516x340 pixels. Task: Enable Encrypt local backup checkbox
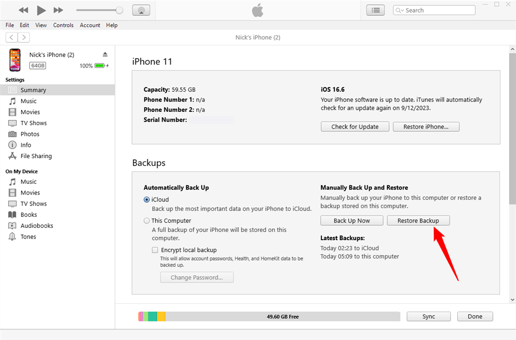coord(155,250)
